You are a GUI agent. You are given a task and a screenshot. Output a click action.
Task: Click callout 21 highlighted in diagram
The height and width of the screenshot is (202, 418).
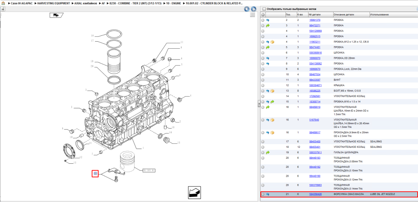point(95,174)
